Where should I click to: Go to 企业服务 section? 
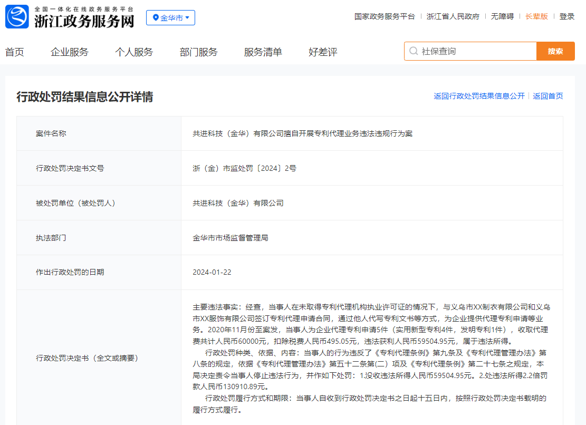70,52
